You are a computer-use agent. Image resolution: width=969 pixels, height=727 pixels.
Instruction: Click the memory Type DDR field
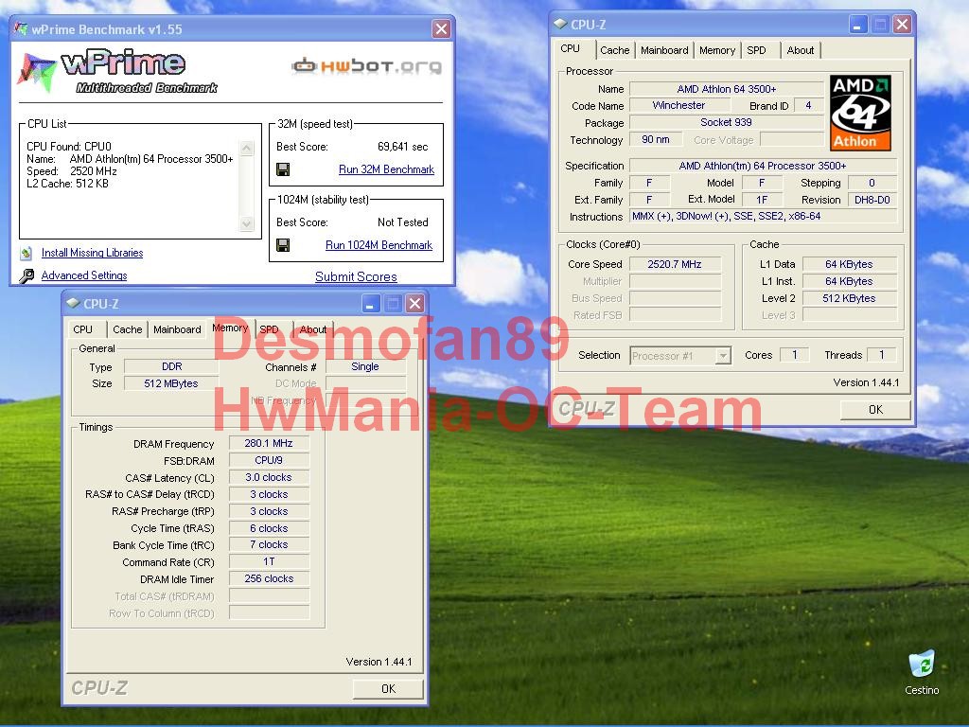[171, 366]
